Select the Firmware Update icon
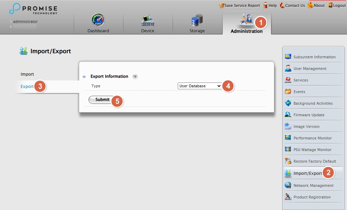The height and width of the screenshot is (210, 347). pyautogui.click(x=288, y=115)
